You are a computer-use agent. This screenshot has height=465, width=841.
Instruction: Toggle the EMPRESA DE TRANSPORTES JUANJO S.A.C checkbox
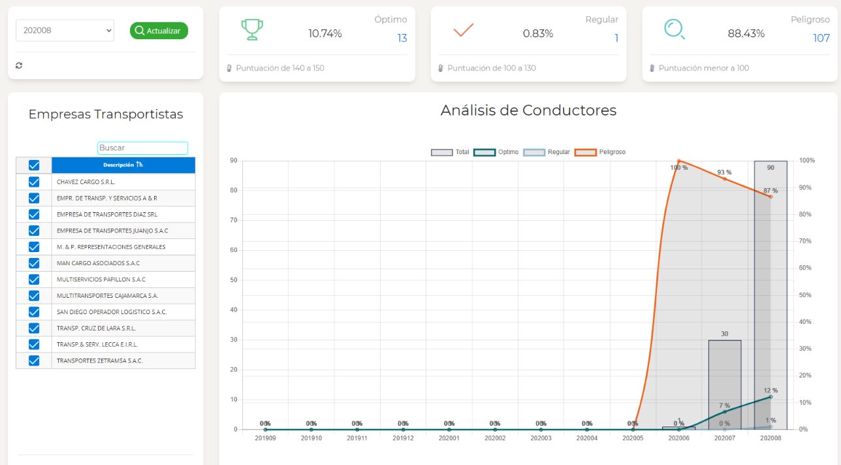pyautogui.click(x=34, y=231)
